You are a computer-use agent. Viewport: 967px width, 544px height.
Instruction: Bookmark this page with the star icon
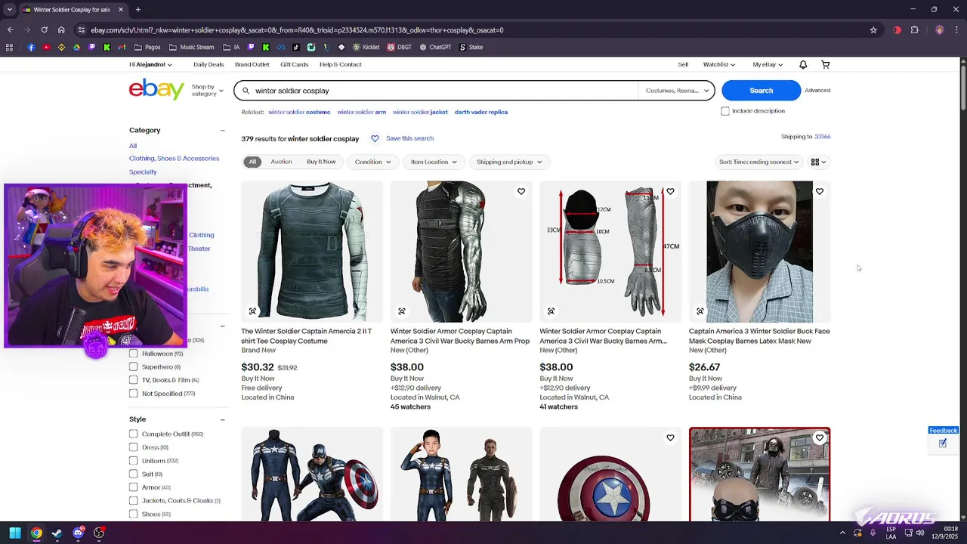tap(873, 30)
